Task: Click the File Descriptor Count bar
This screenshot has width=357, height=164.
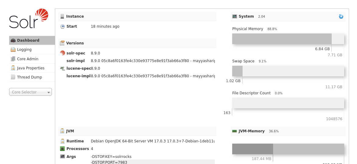Action: tap(288, 103)
